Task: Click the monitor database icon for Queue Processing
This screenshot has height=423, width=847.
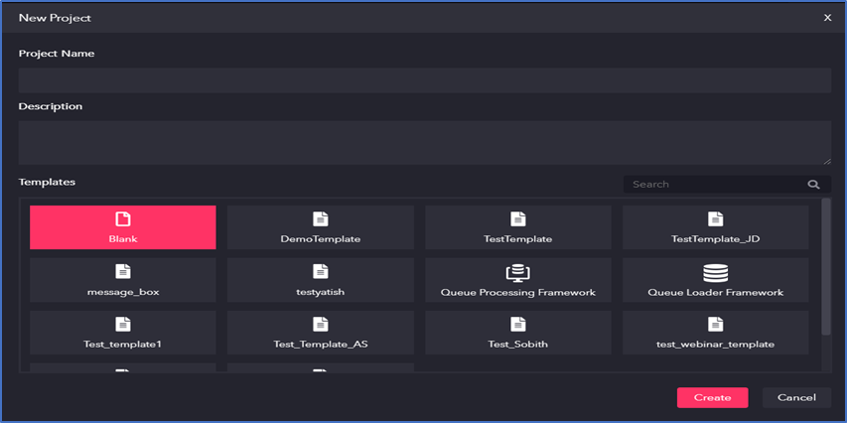Action: pos(518,272)
